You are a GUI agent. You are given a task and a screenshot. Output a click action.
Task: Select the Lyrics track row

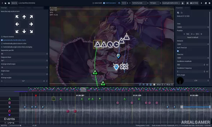10,123
